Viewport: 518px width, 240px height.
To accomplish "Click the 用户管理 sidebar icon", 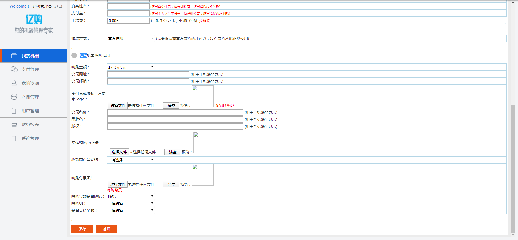I will (14, 111).
